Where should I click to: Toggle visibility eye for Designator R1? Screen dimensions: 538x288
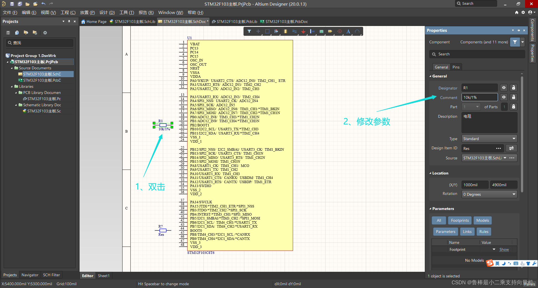click(x=504, y=88)
